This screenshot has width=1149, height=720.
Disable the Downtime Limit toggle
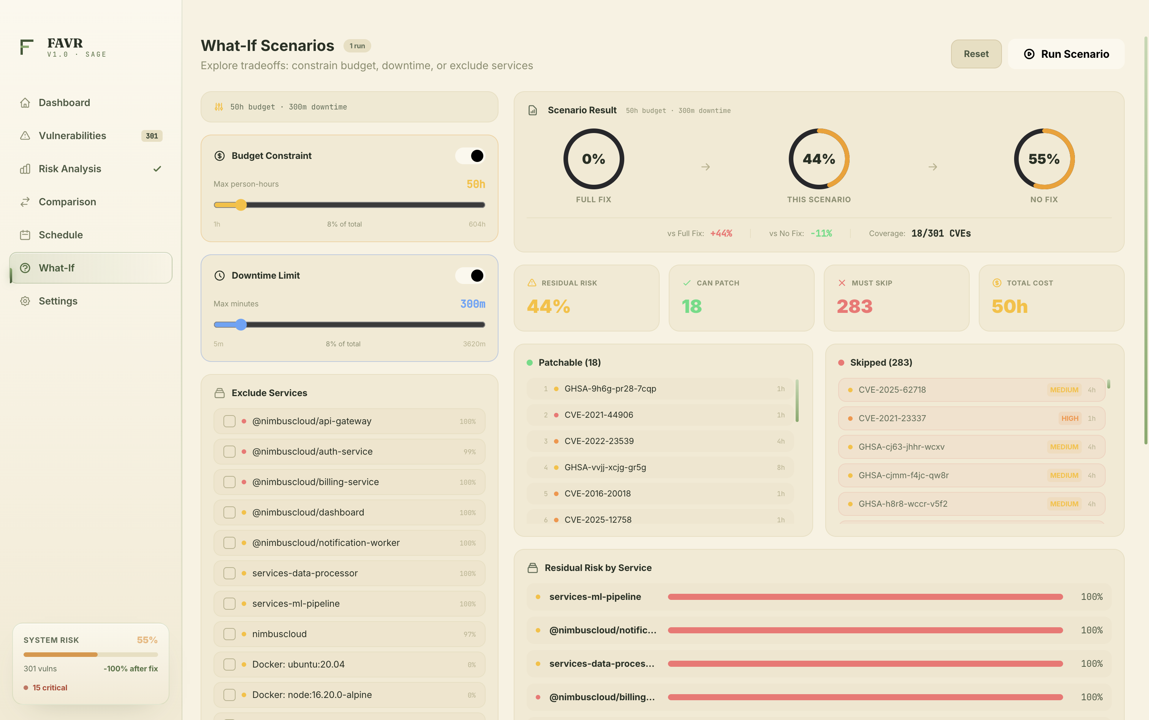pos(470,276)
